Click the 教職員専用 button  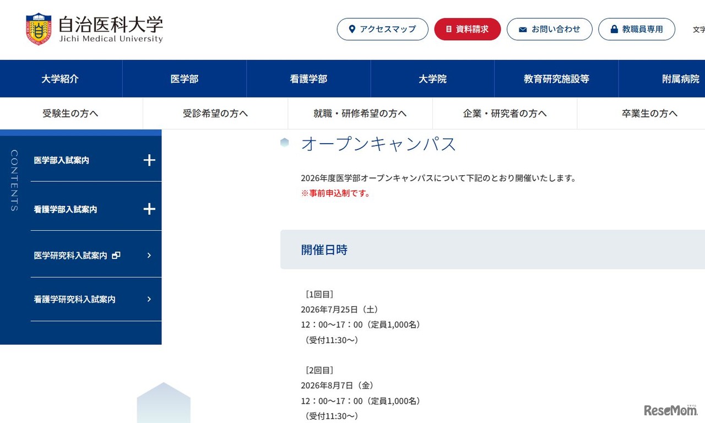pos(637,29)
